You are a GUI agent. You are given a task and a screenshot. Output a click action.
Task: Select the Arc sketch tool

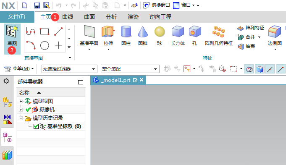click(x=31, y=45)
